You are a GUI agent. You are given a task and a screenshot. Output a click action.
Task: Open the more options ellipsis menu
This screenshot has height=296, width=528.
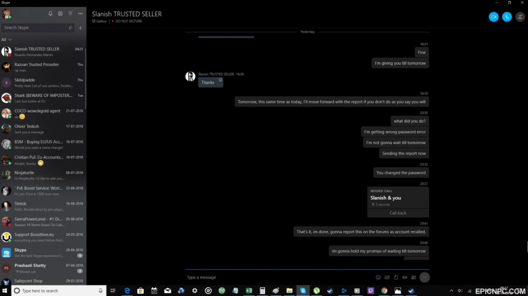80,14
